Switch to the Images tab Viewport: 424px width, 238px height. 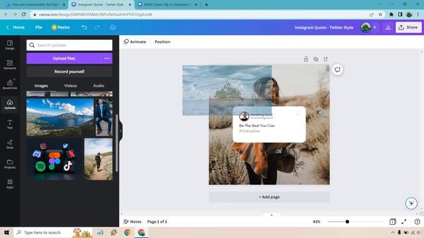tap(41, 85)
